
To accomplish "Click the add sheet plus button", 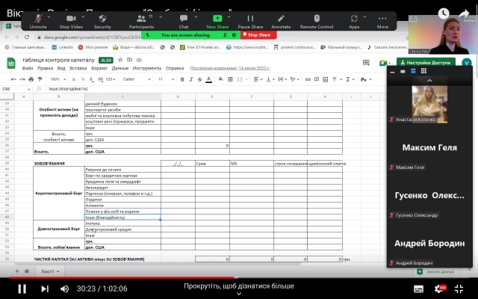I will 17,271.
